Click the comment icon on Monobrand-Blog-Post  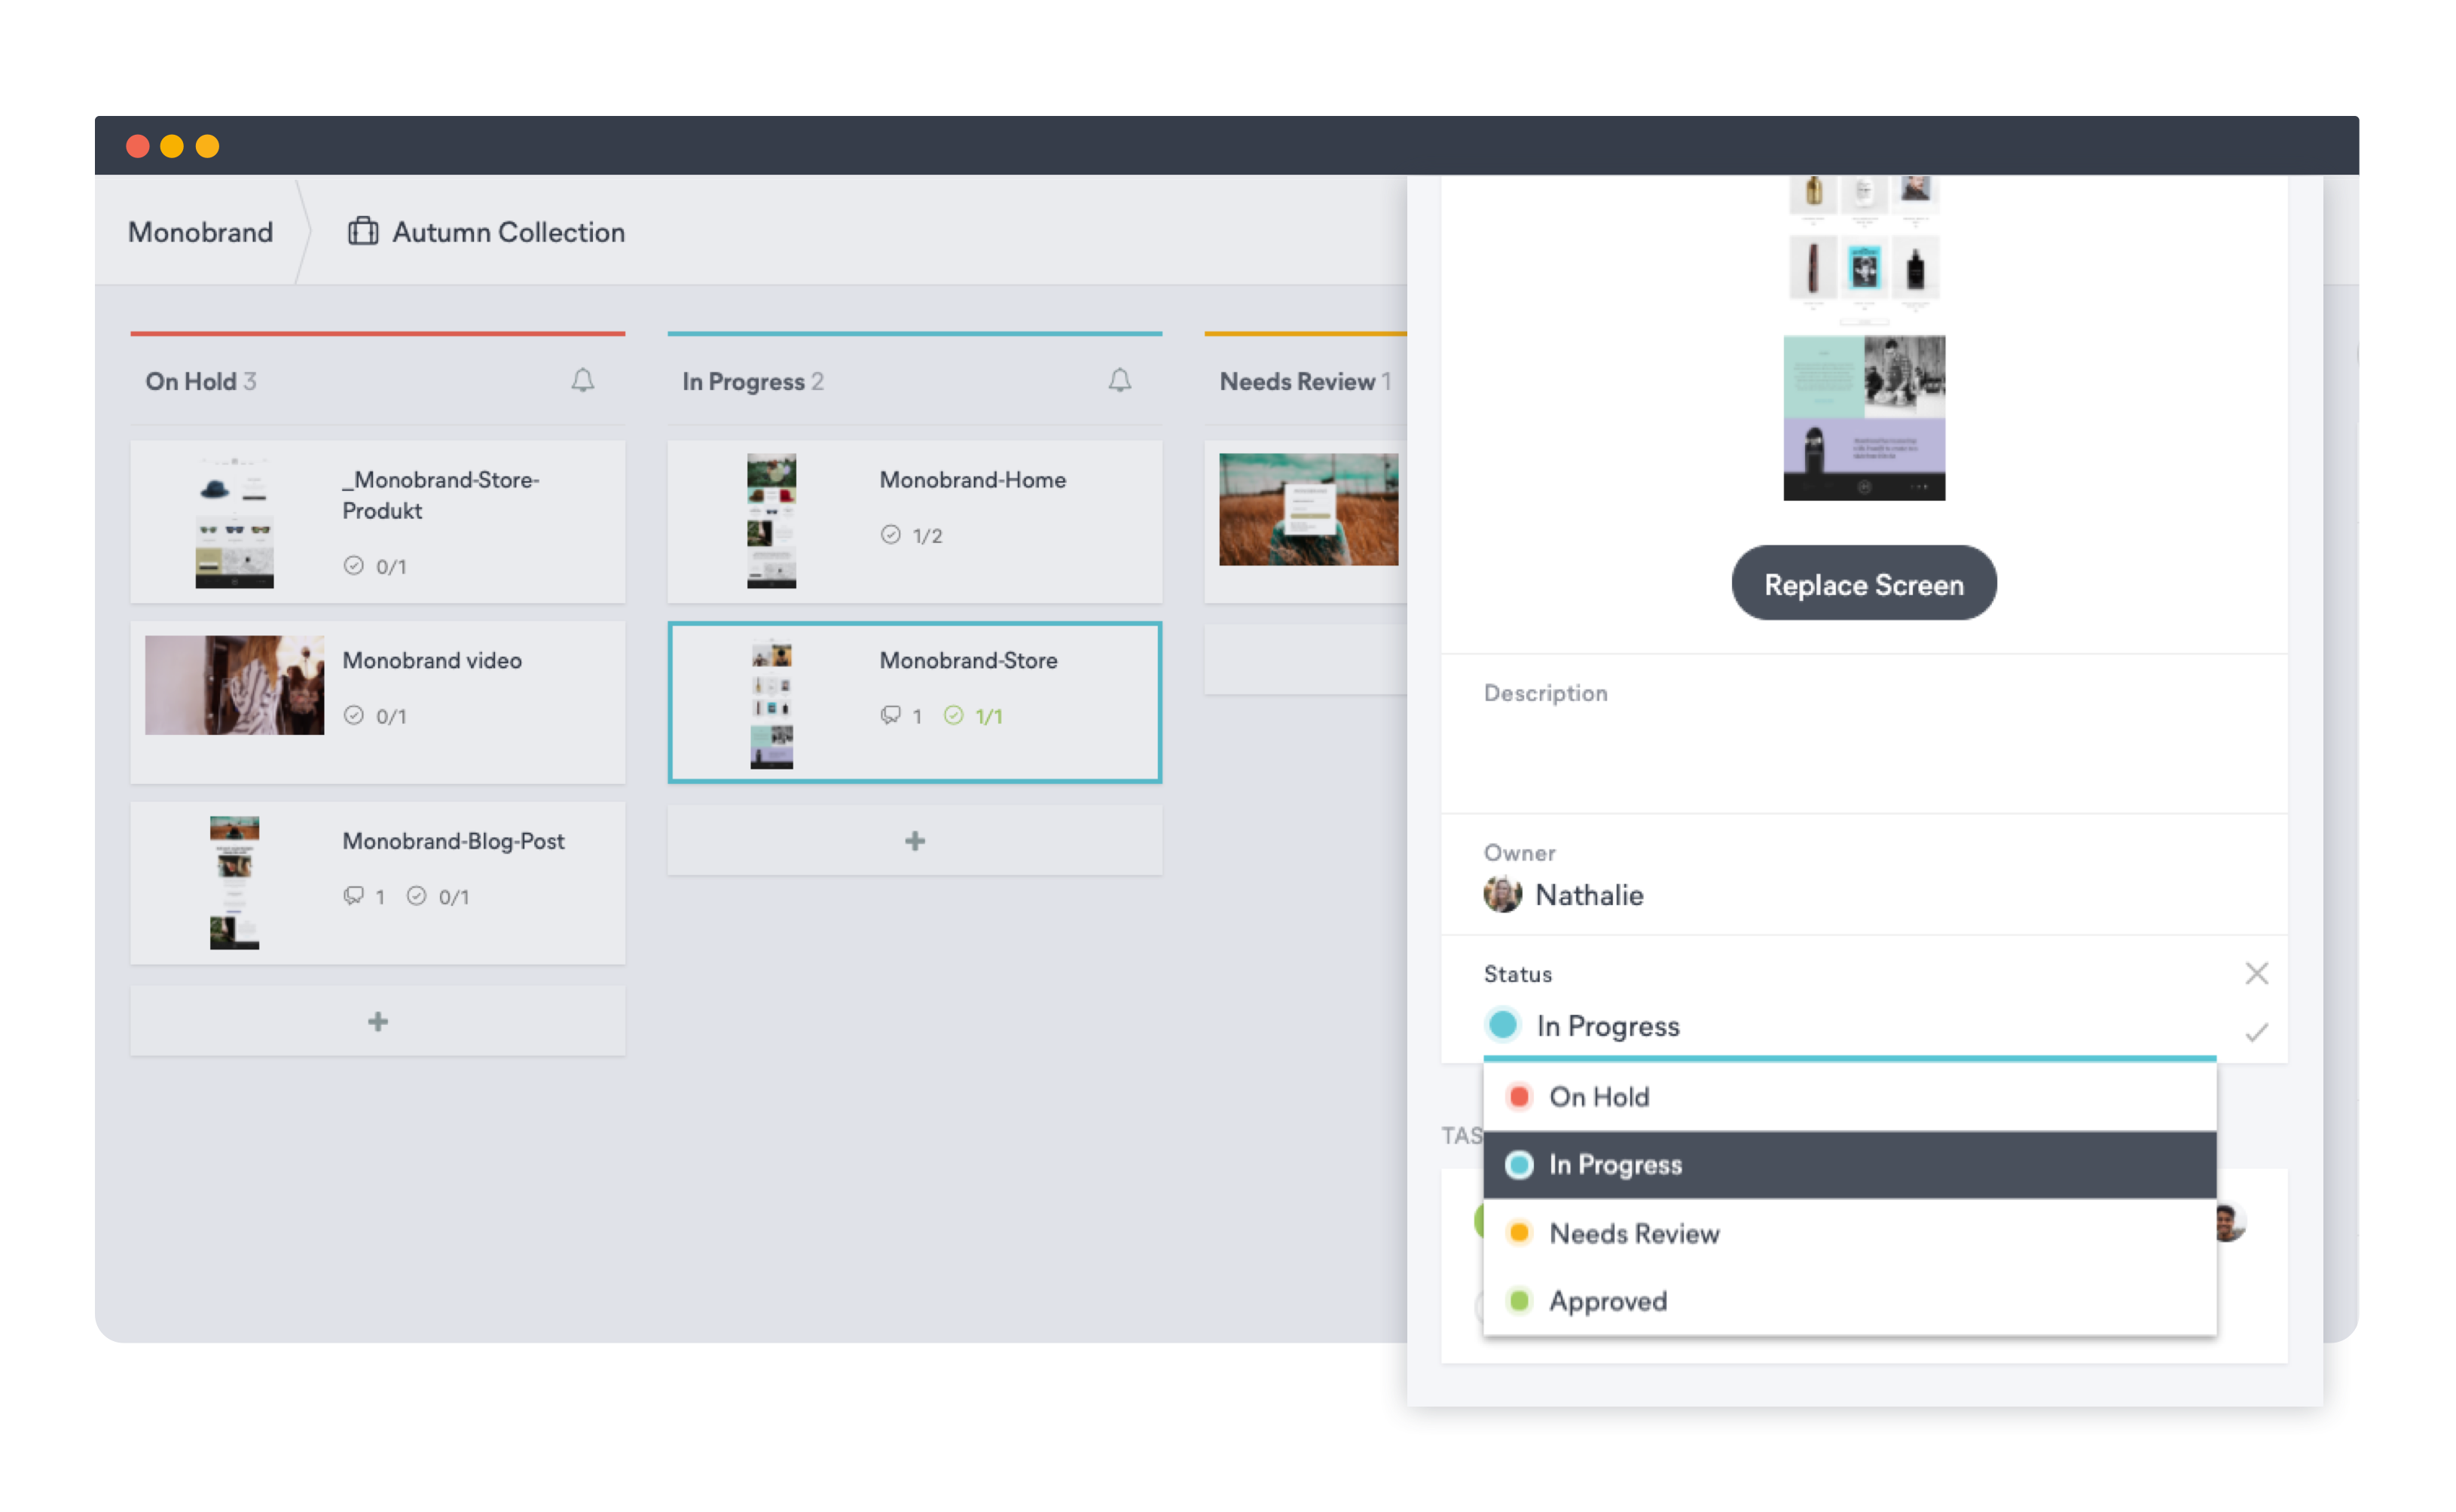[351, 896]
